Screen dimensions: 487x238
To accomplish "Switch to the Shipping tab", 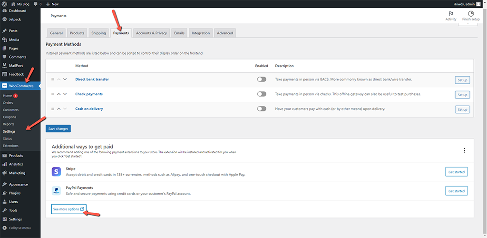I will tap(98, 33).
